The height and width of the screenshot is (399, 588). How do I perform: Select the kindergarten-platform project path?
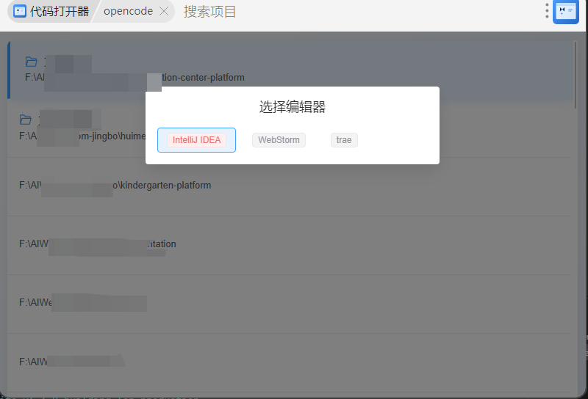coord(115,186)
